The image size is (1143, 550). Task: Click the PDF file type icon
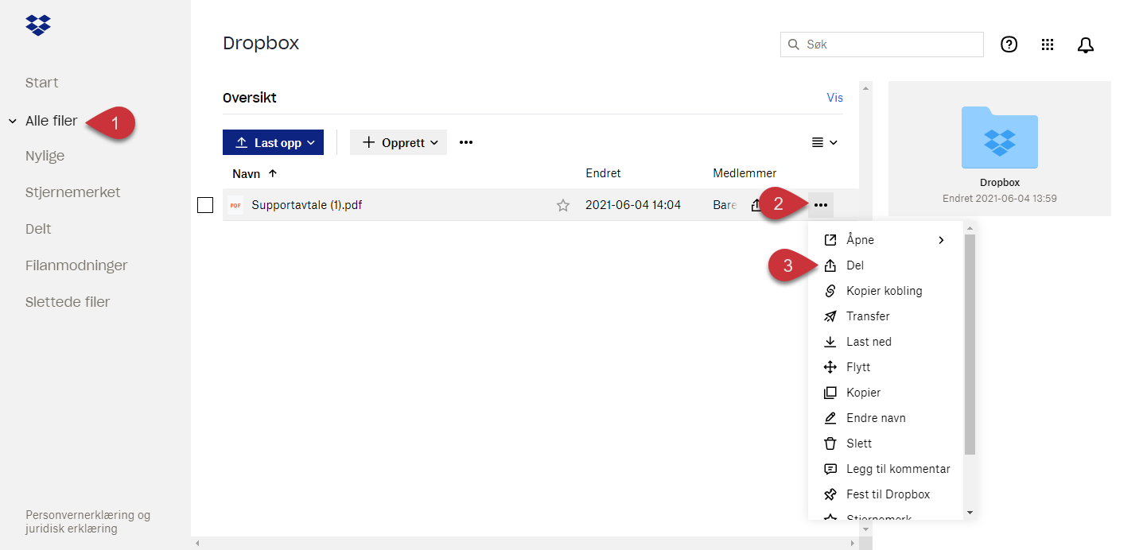coord(235,205)
